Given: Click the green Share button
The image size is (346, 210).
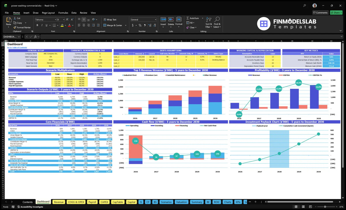Looking at the screenshot, I should 336,13.
